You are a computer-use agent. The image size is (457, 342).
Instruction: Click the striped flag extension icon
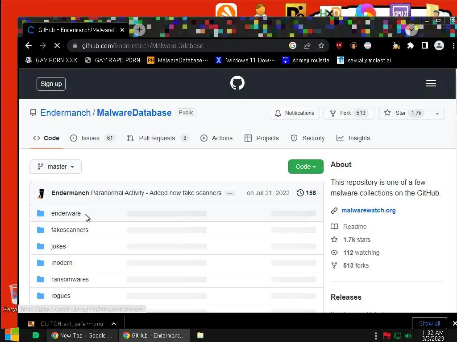(x=368, y=46)
